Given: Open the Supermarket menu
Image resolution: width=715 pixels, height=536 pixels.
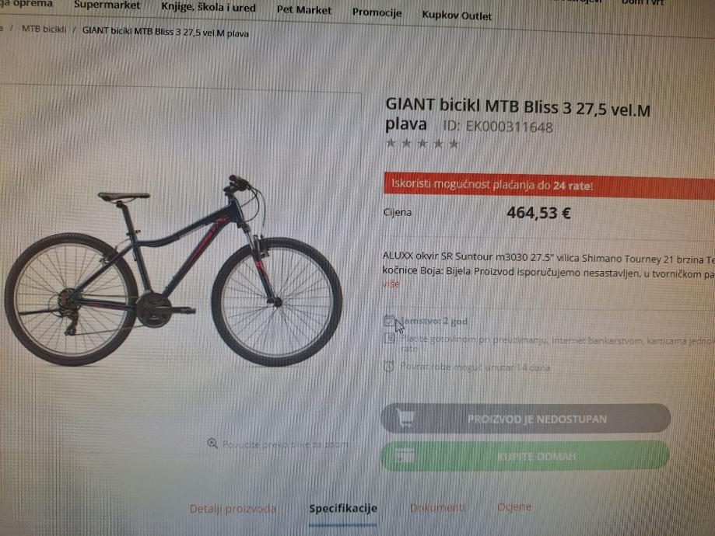Looking at the screenshot, I should (x=107, y=5).
